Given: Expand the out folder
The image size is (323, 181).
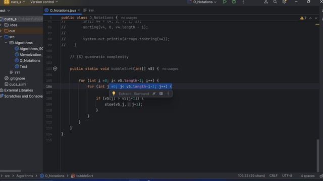Looking at the screenshot, I should (x=1, y=31).
